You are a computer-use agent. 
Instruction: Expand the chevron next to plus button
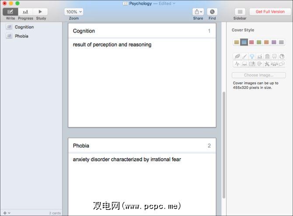[x=9, y=213]
